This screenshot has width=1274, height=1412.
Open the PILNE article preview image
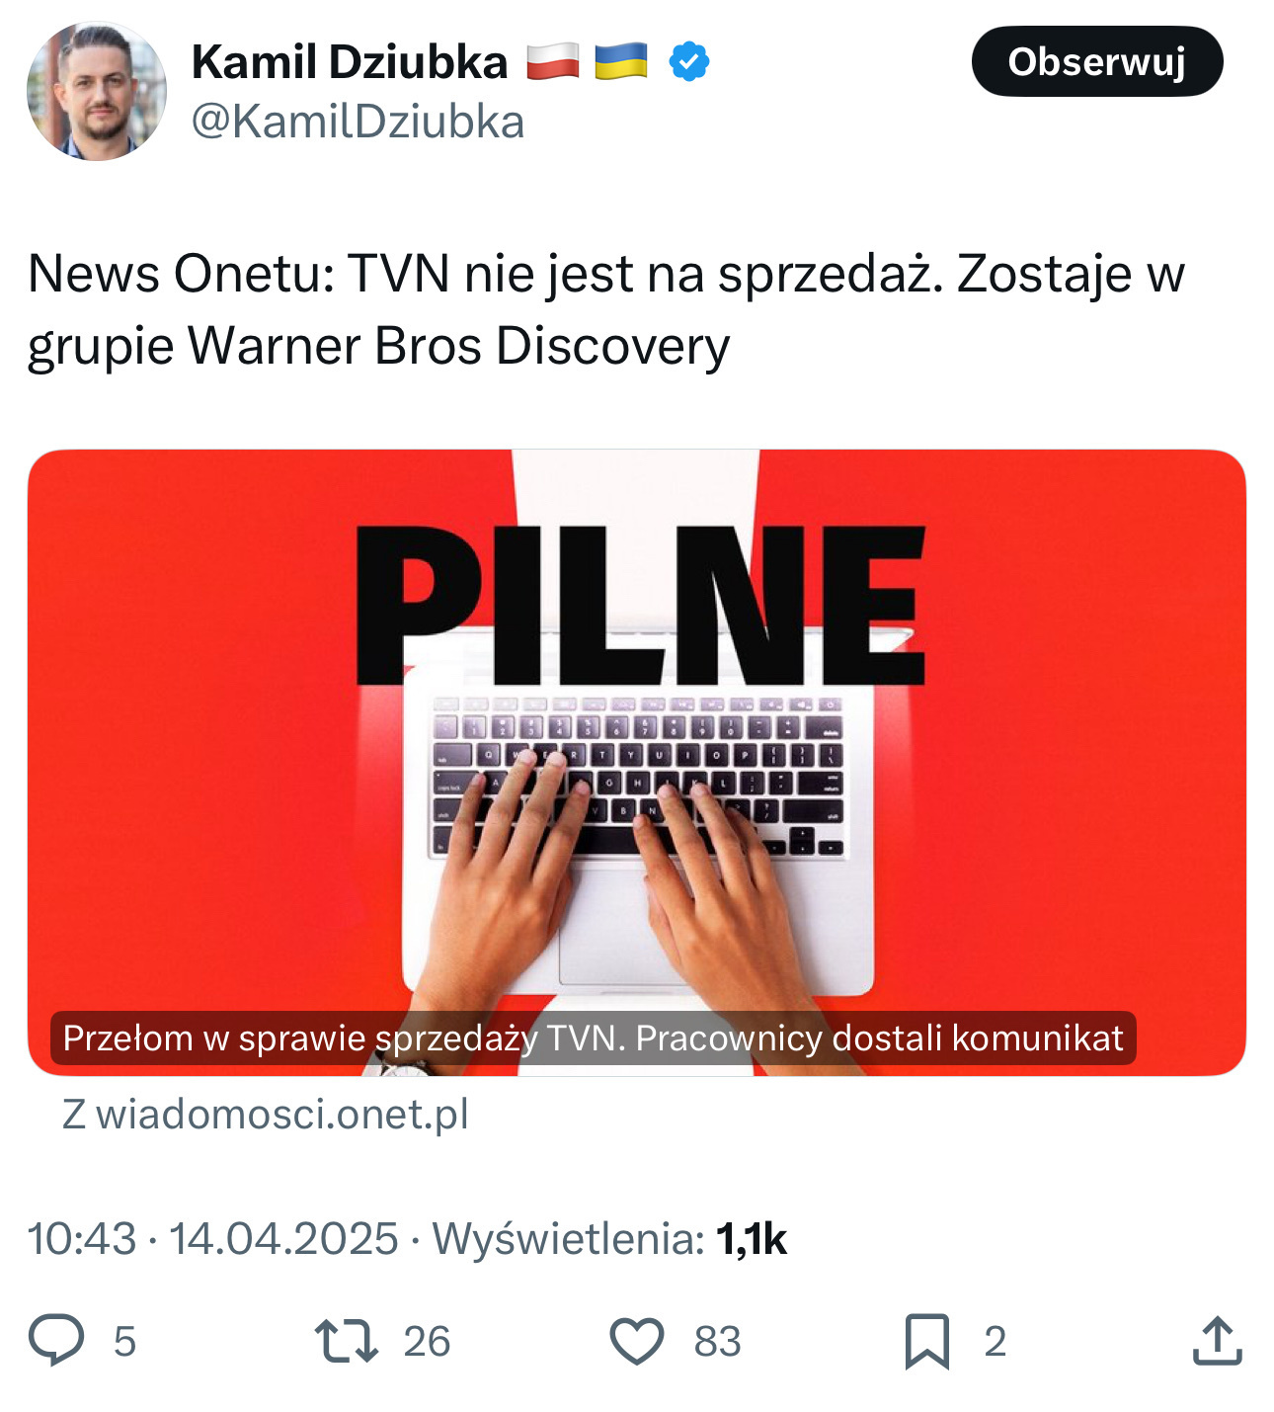point(637,762)
